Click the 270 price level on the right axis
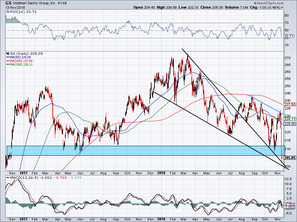The image size is (297, 222). pyautogui.click(x=287, y=58)
